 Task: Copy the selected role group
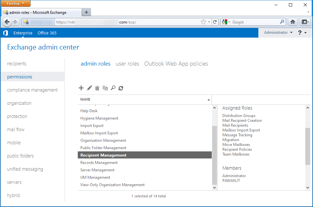[x=105, y=88]
